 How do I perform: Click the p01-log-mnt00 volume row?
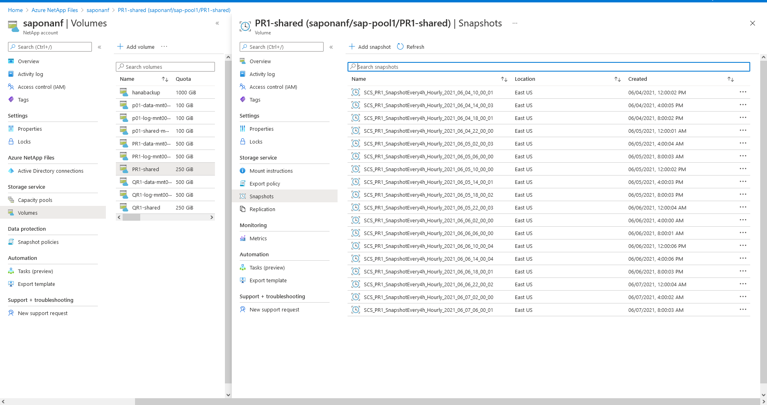pyautogui.click(x=165, y=118)
